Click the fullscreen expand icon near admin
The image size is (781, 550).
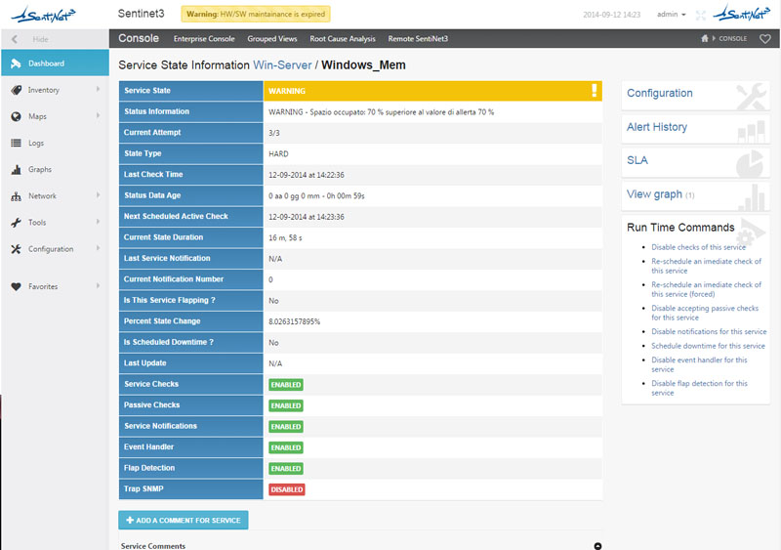701,15
